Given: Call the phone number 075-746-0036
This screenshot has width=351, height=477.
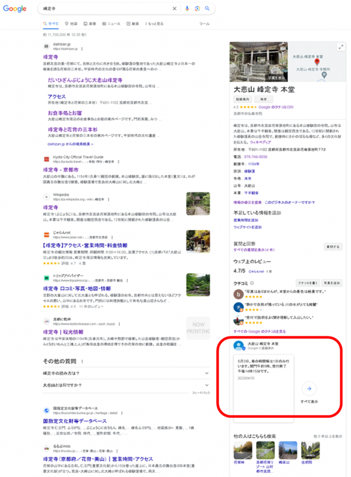Looking at the screenshot, I should (256, 157).
